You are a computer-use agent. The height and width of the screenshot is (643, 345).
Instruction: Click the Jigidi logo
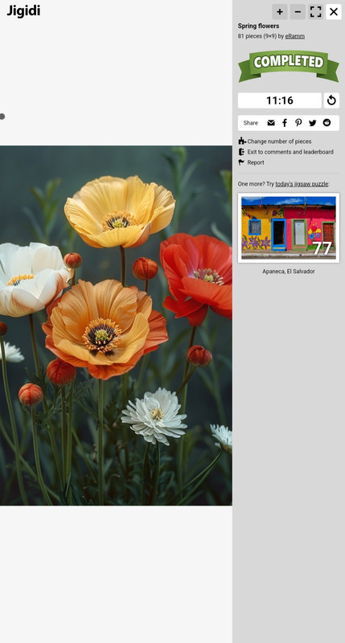(x=23, y=11)
